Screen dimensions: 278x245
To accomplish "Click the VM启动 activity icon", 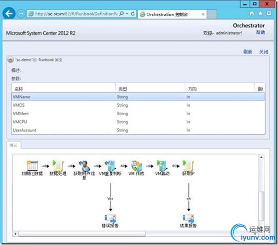I will point(162,165).
